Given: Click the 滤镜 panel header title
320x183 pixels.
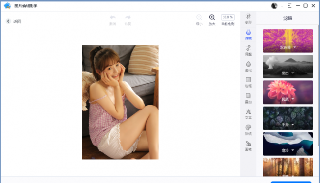Looking at the screenshot, I should [288, 18].
